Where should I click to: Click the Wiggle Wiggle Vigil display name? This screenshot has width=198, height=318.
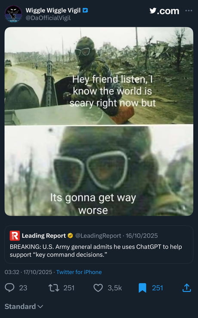coord(53,10)
